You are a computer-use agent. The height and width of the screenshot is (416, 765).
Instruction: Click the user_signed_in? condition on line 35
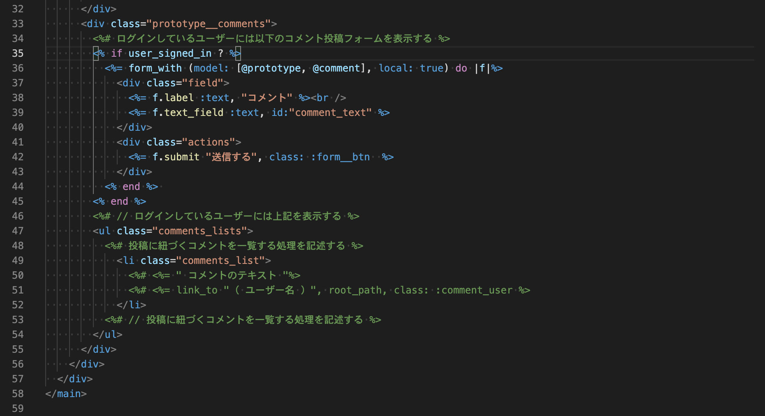point(170,53)
